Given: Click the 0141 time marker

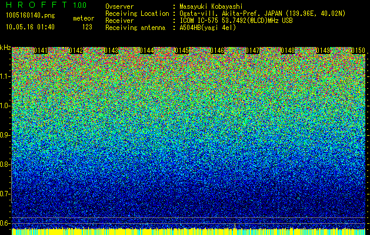Looking at the screenshot, I should [x=41, y=51].
